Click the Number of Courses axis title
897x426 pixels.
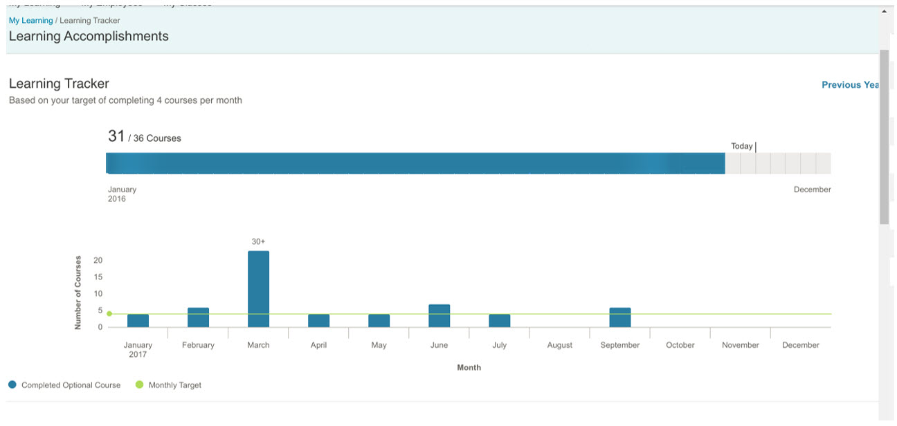78,293
